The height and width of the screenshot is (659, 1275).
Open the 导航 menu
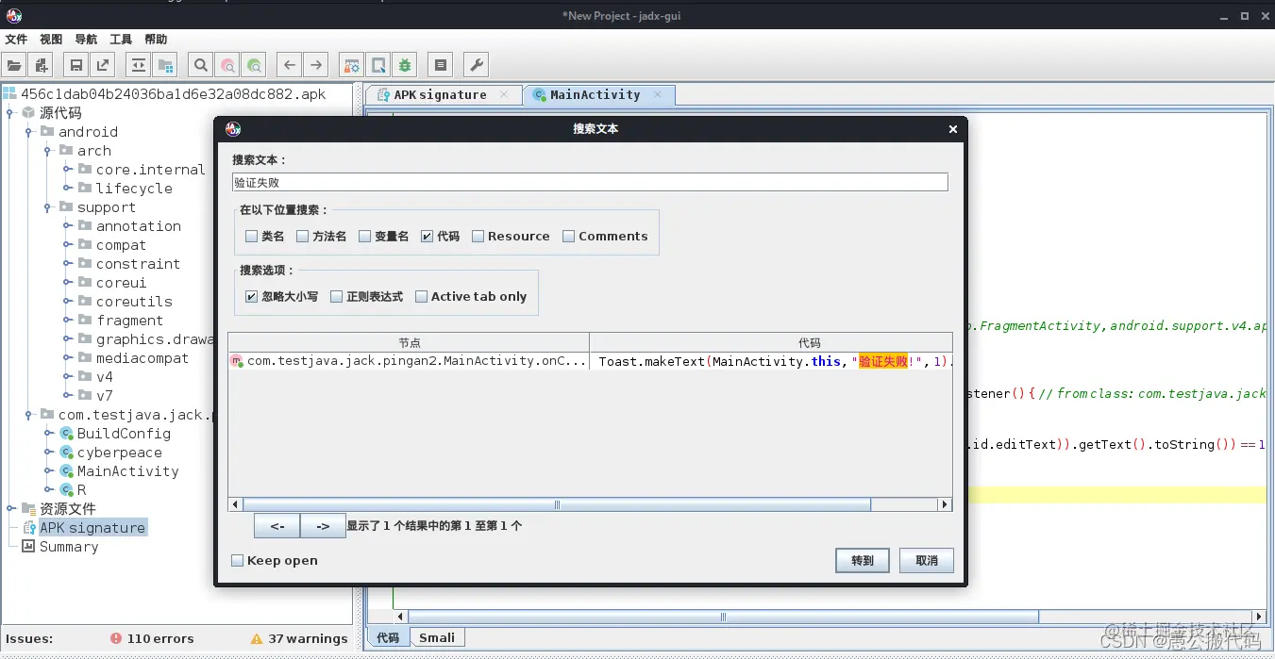coord(86,40)
